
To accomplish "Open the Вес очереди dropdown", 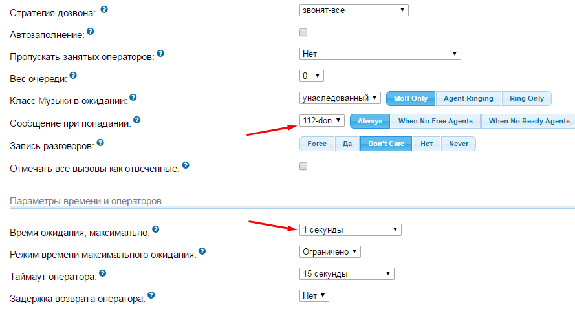I will pyautogui.click(x=311, y=76).
